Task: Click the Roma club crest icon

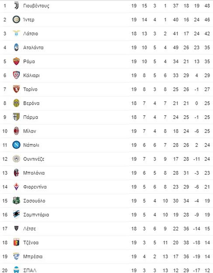Action: pyautogui.click(x=16, y=61)
